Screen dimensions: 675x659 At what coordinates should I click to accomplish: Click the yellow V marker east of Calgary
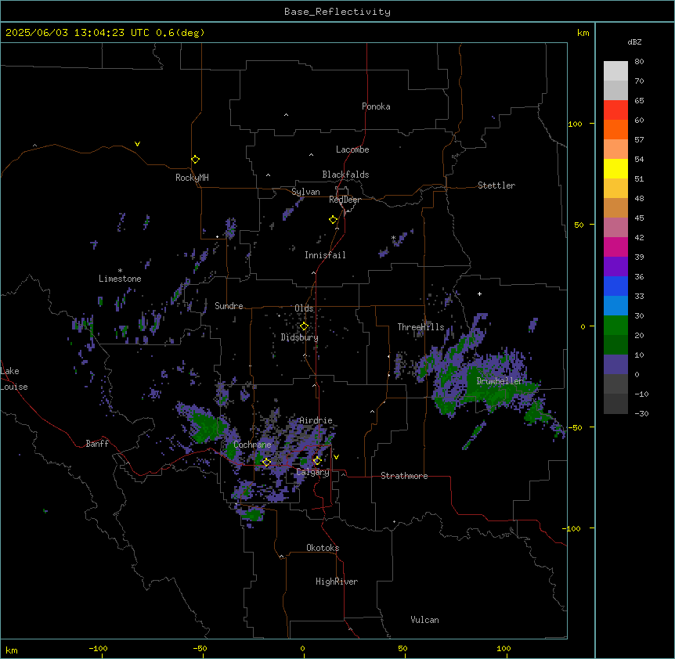coord(336,457)
